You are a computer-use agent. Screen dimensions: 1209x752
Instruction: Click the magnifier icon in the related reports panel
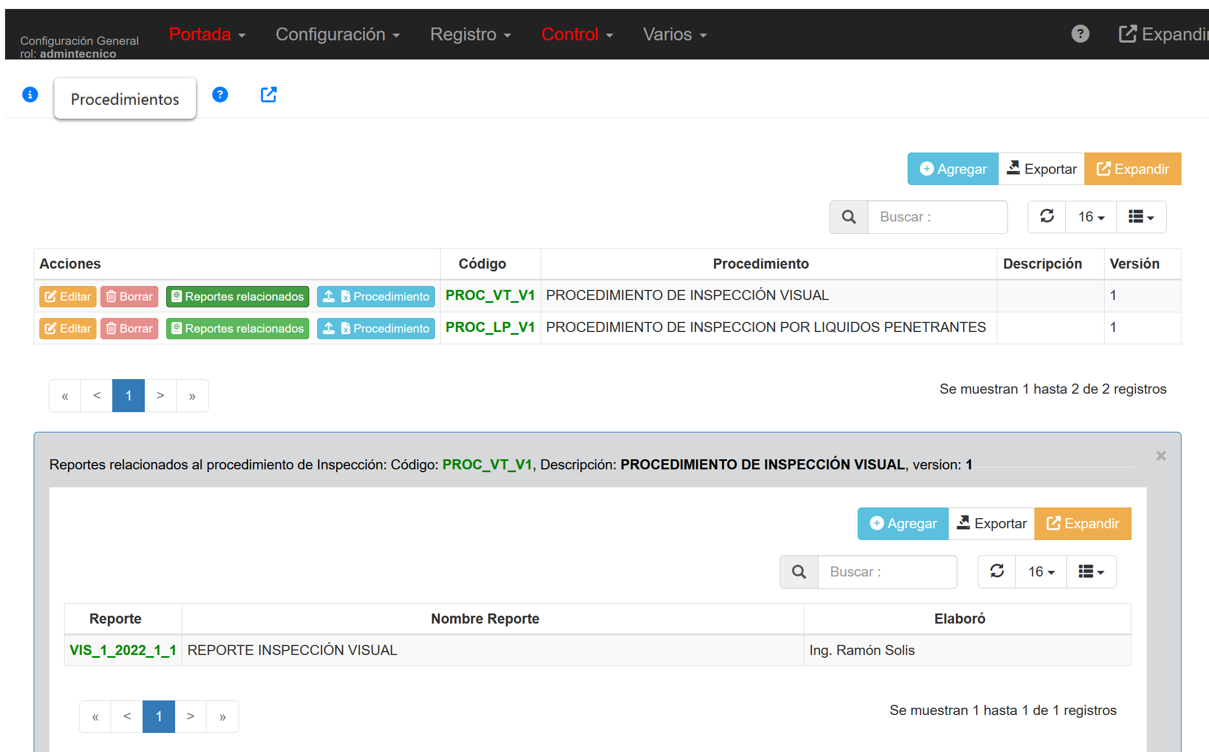799,572
